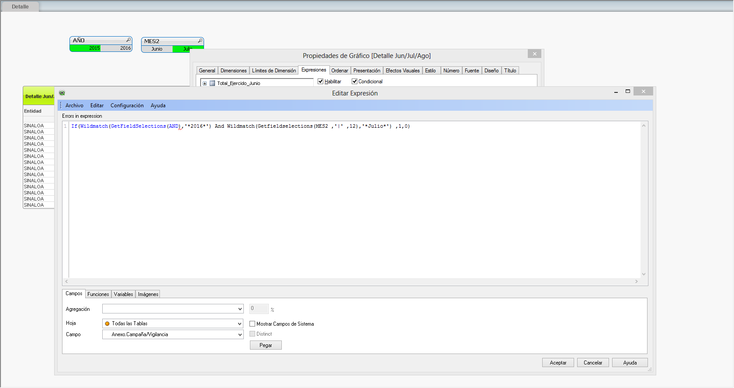
Task: Click expression editor vertical scroll up arrow
Action: [644, 126]
